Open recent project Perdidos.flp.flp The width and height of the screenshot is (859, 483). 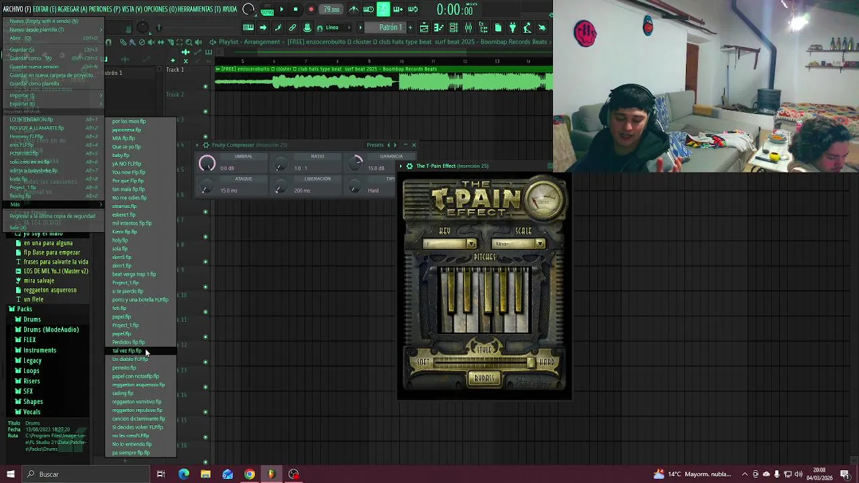140,342
